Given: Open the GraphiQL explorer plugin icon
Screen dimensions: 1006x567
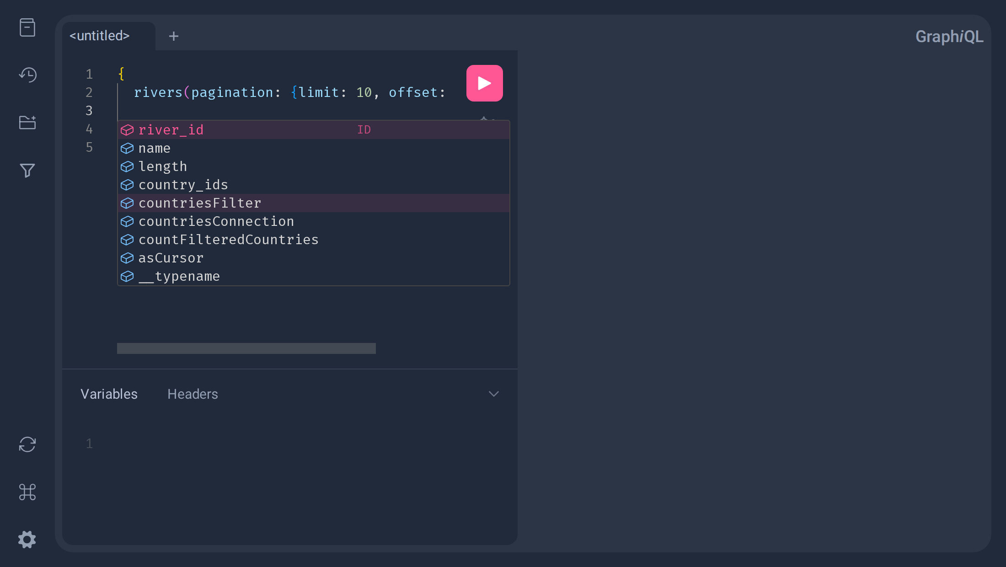Looking at the screenshot, I should (x=27, y=123).
